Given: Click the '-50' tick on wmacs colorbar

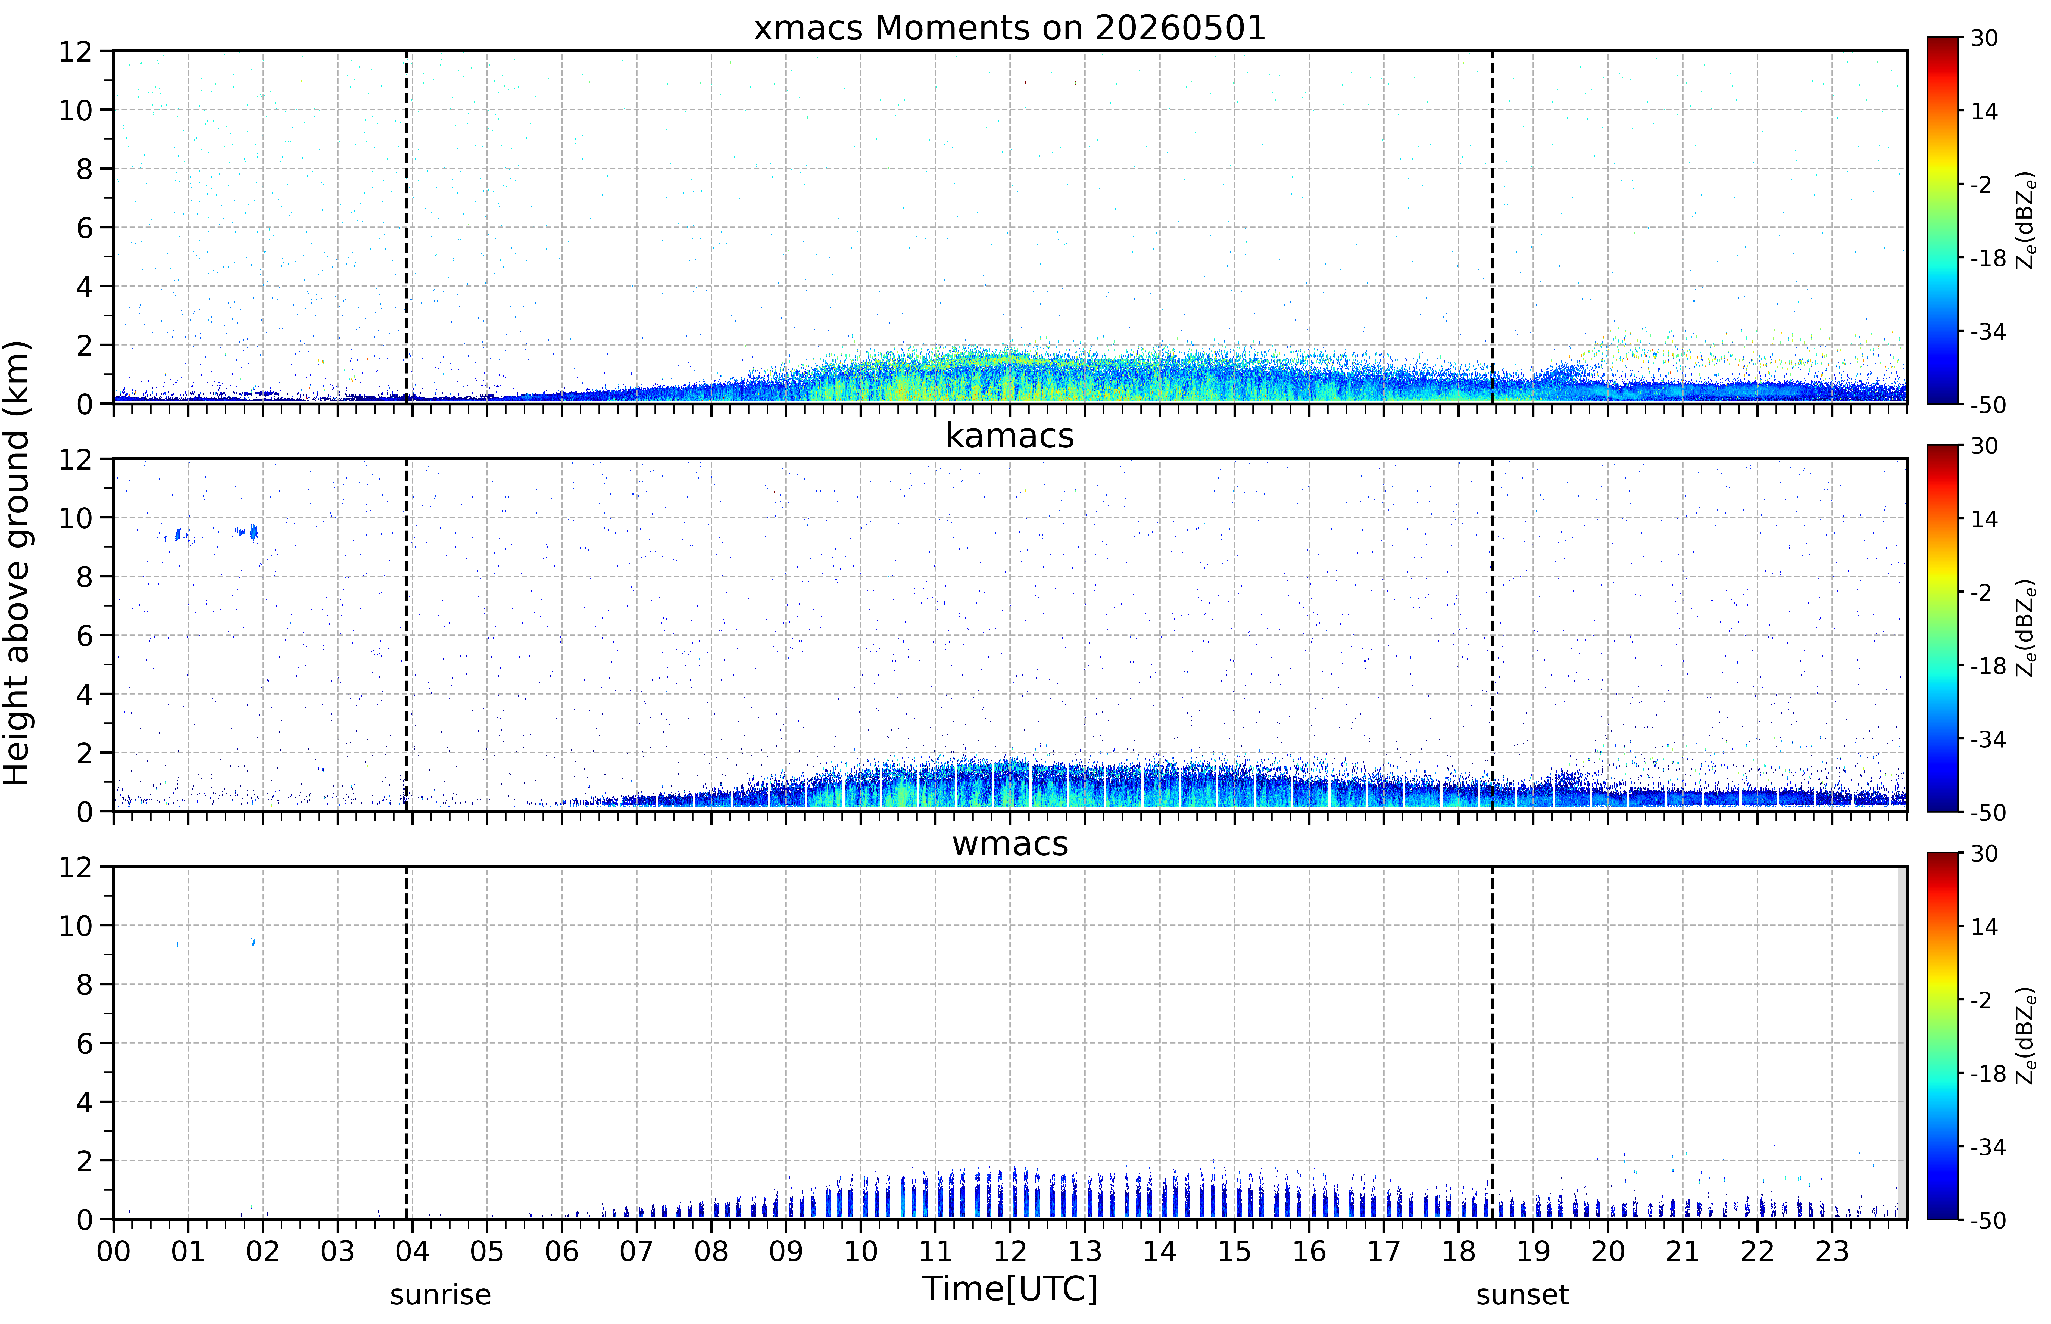Looking at the screenshot, I should point(1988,1221).
